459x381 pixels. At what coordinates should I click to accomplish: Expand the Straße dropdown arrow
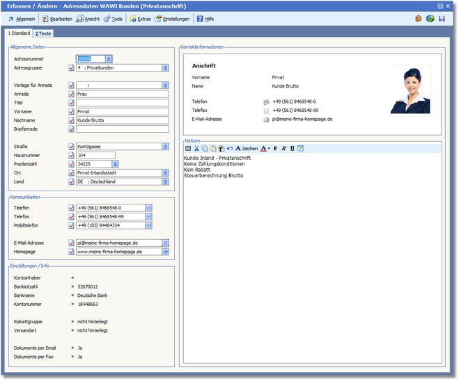(166, 147)
